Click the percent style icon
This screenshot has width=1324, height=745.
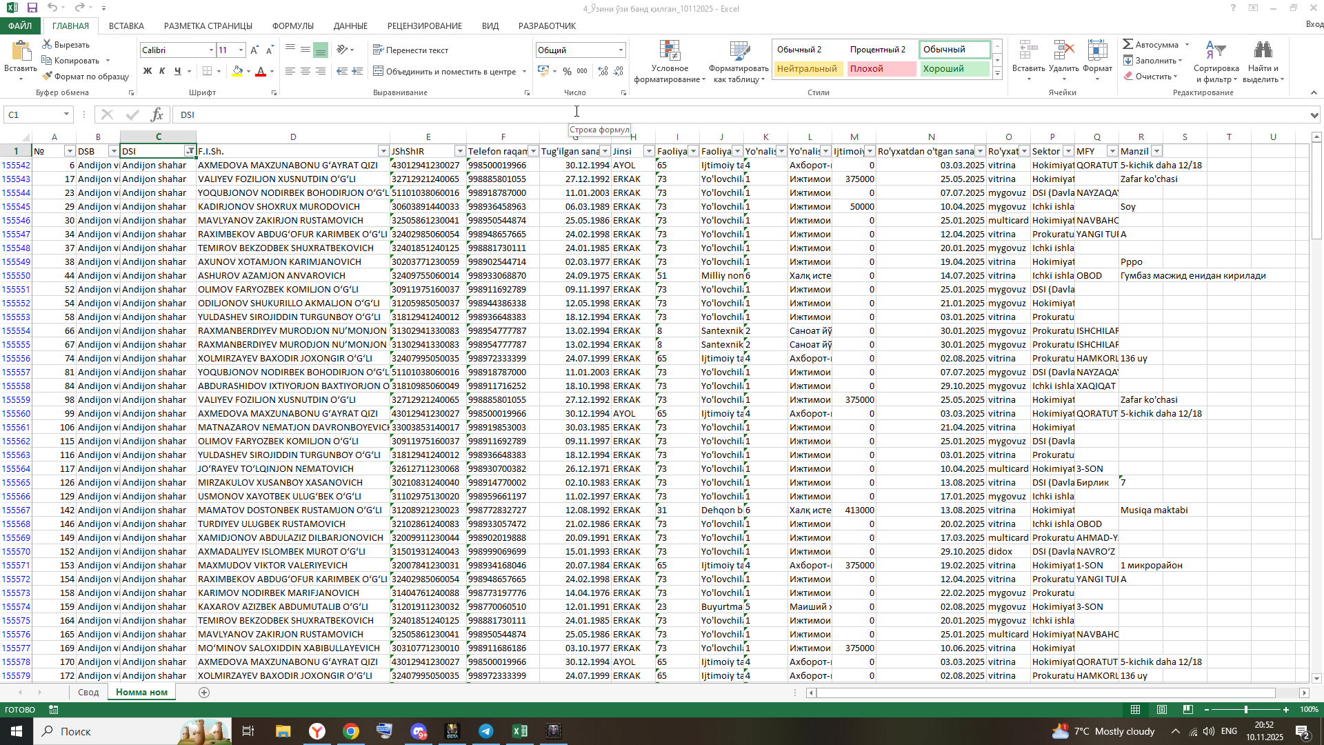click(x=567, y=71)
